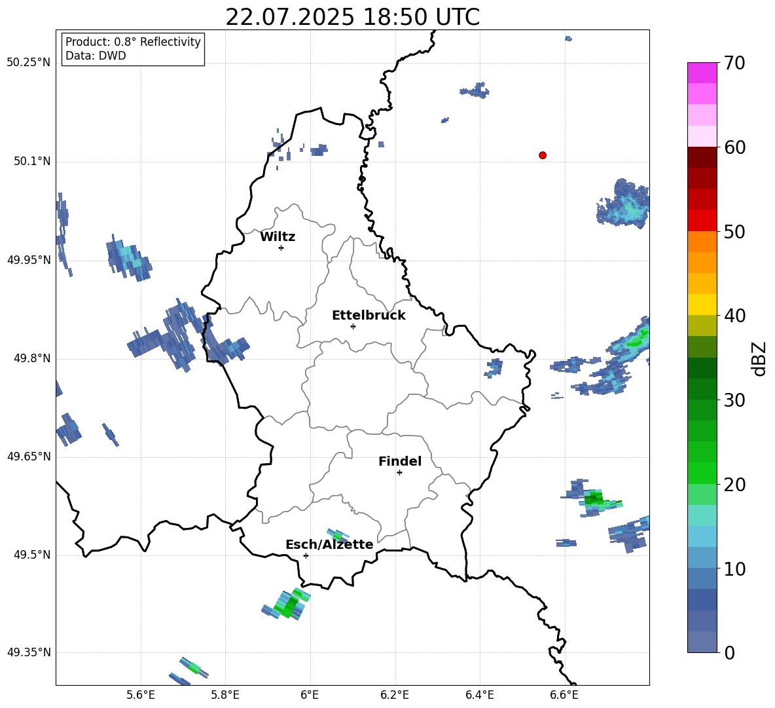Click the 50.1°N latitude label
Viewport: 775px width, 708px height.
[32, 161]
